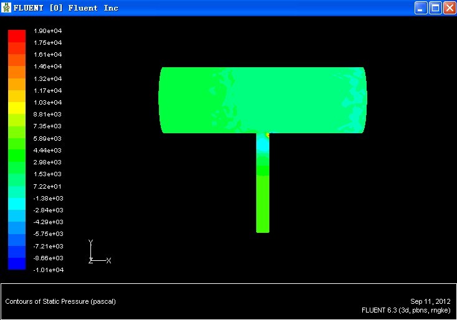Click the Fluent application icon in title bar

coord(7,7)
